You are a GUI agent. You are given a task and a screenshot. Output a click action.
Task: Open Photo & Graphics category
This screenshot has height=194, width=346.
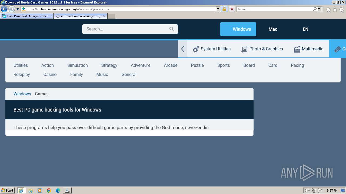point(266,49)
